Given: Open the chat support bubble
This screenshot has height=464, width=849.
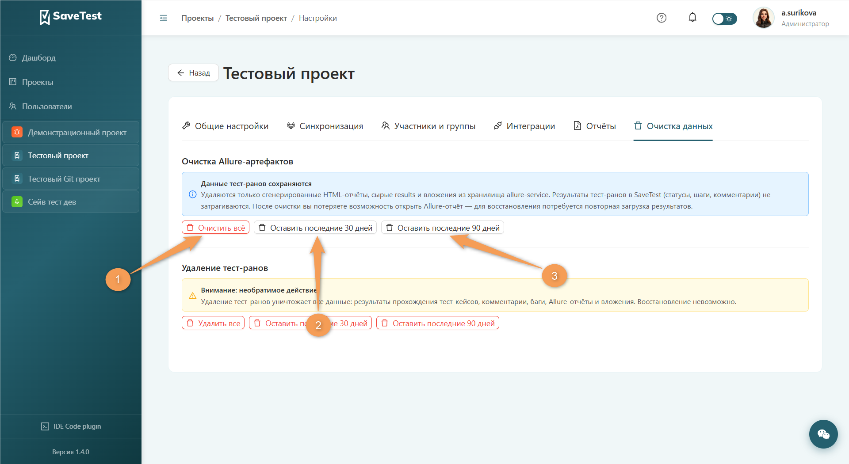Looking at the screenshot, I should 823,434.
